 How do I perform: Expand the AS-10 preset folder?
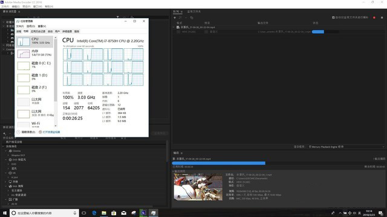(8, 204)
